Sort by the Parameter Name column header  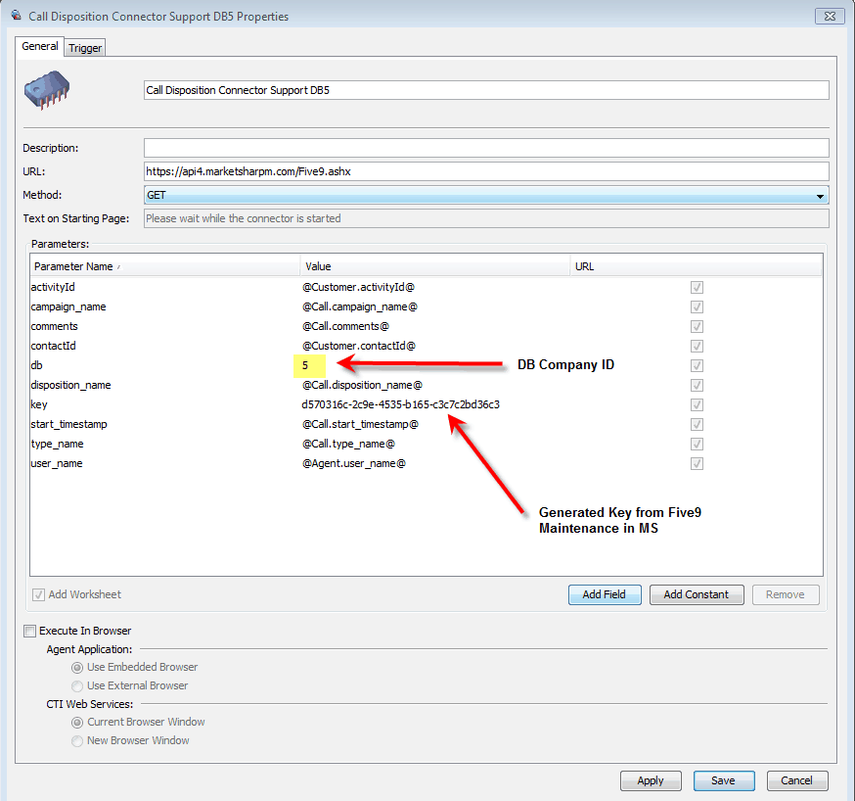pyautogui.click(x=164, y=266)
